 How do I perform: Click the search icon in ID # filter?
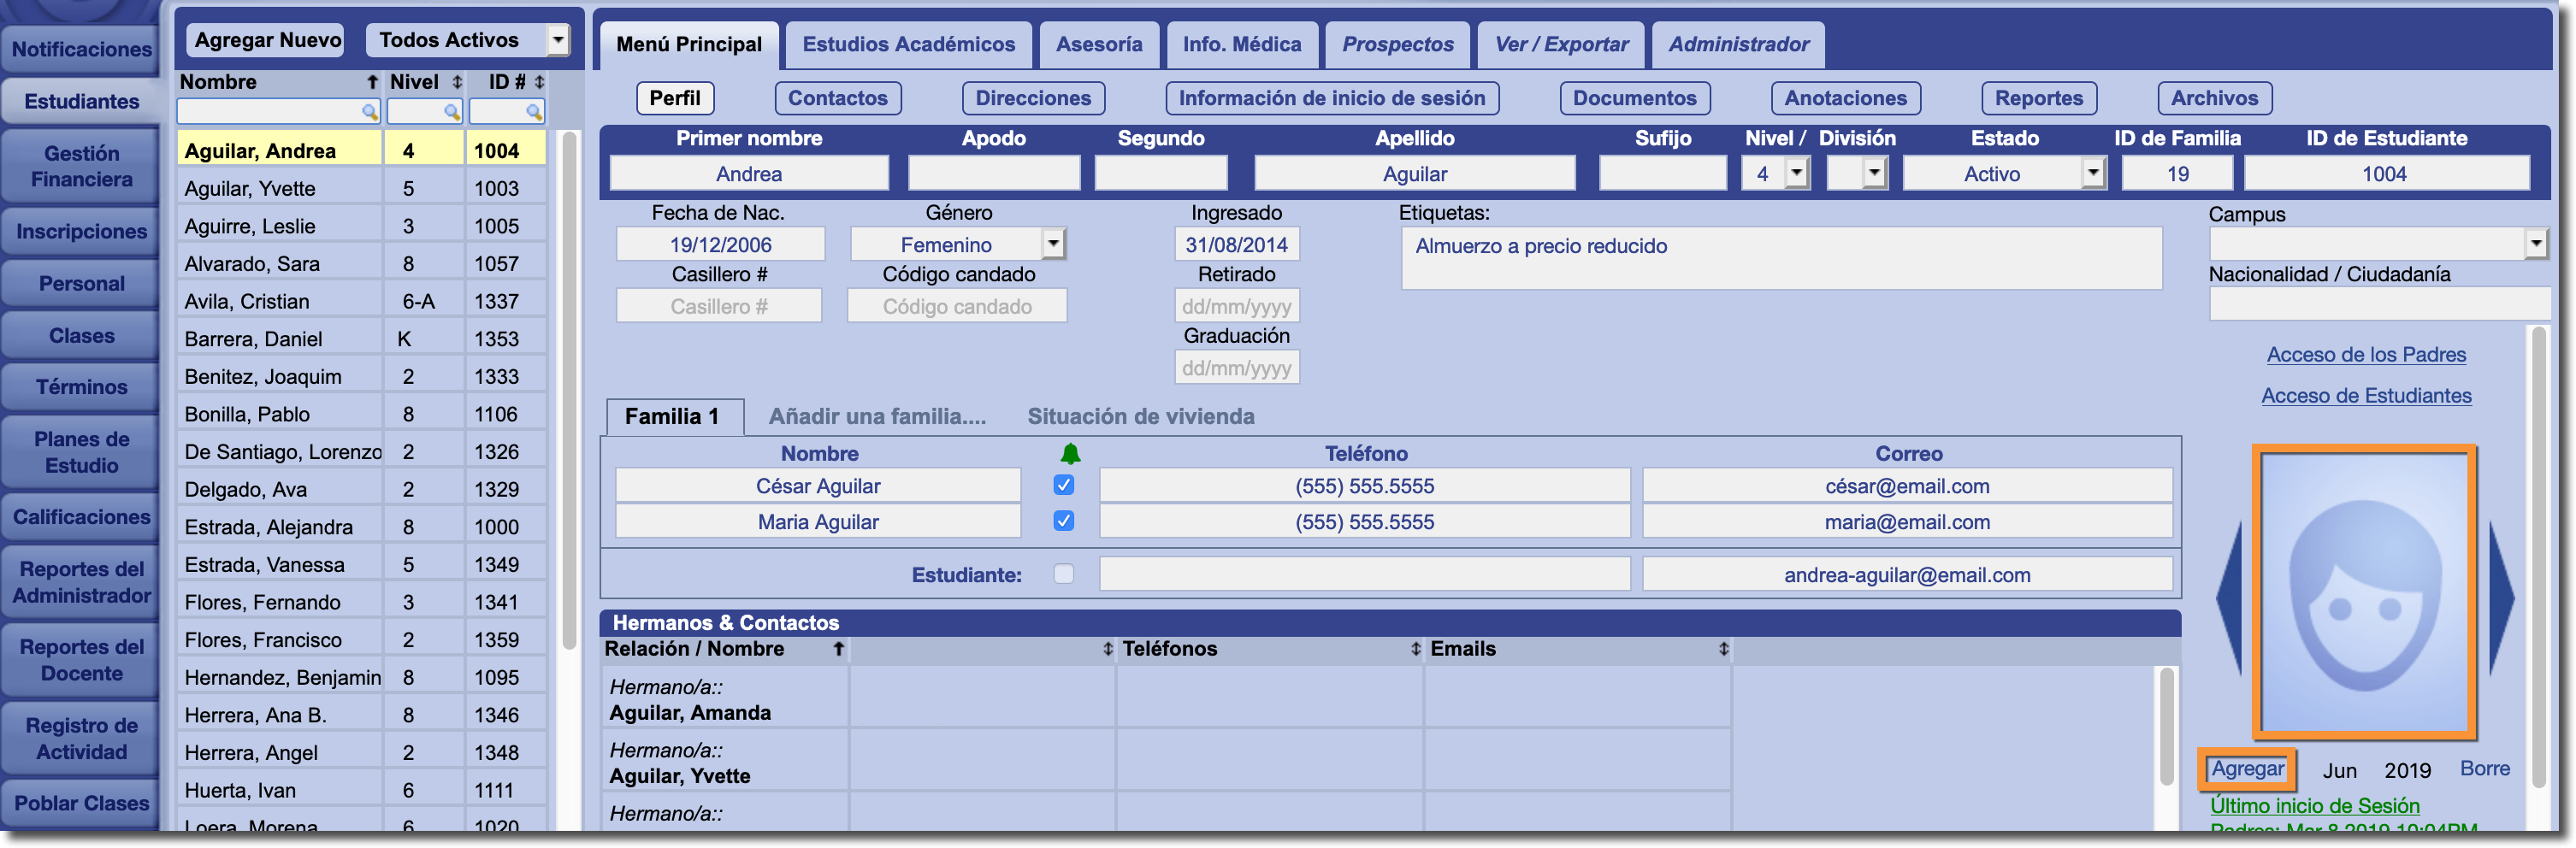534,111
